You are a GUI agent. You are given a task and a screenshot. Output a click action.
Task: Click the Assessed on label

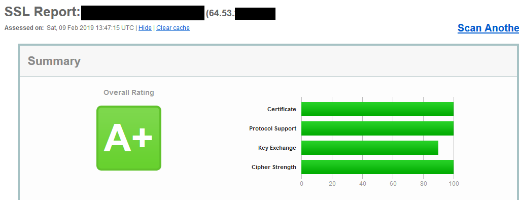24,28
